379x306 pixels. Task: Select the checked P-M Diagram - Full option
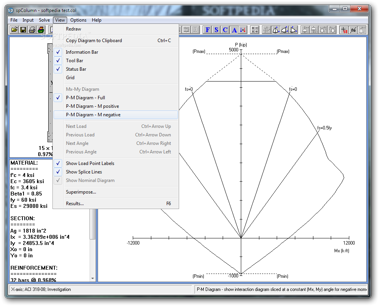(115, 97)
